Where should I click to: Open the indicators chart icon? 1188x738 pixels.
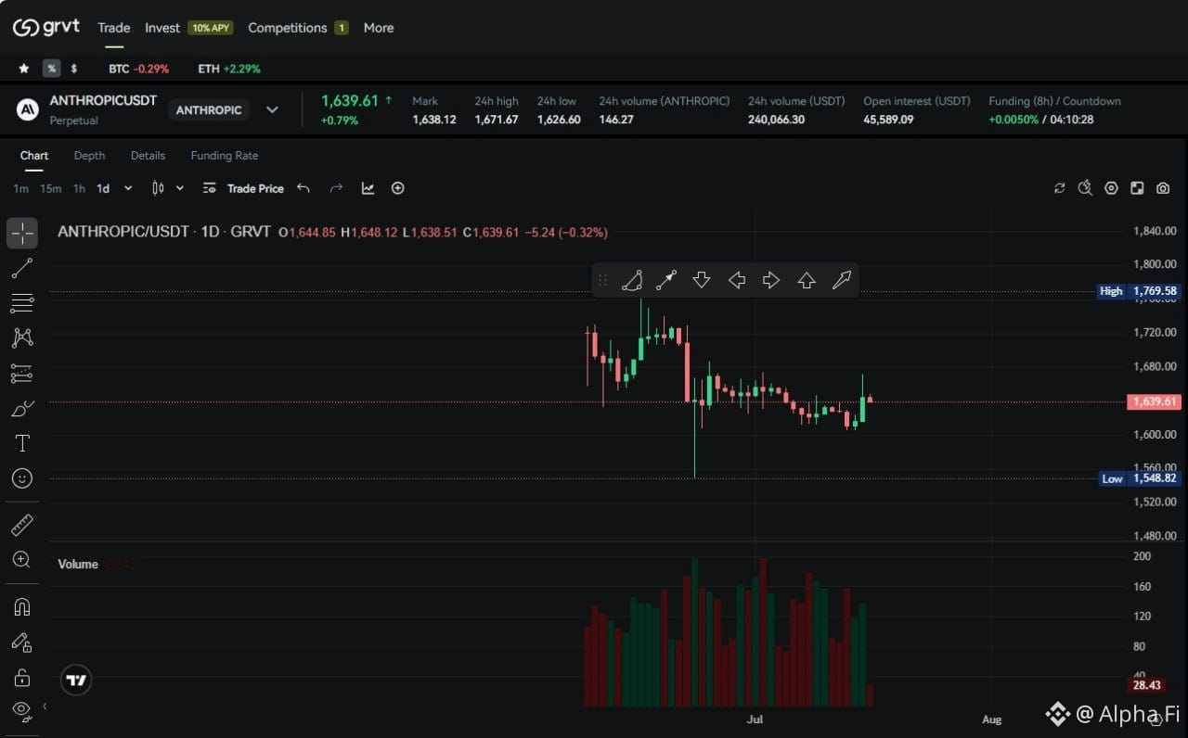pyautogui.click(x=368, y=188)
